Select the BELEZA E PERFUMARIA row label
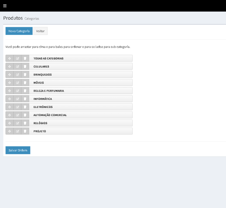 click(49, 91)
